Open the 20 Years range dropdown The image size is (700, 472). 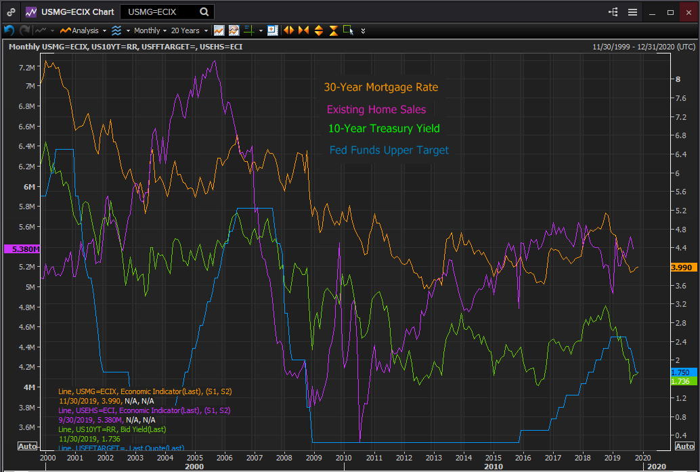pyautogui.click(x=190, y=30)
